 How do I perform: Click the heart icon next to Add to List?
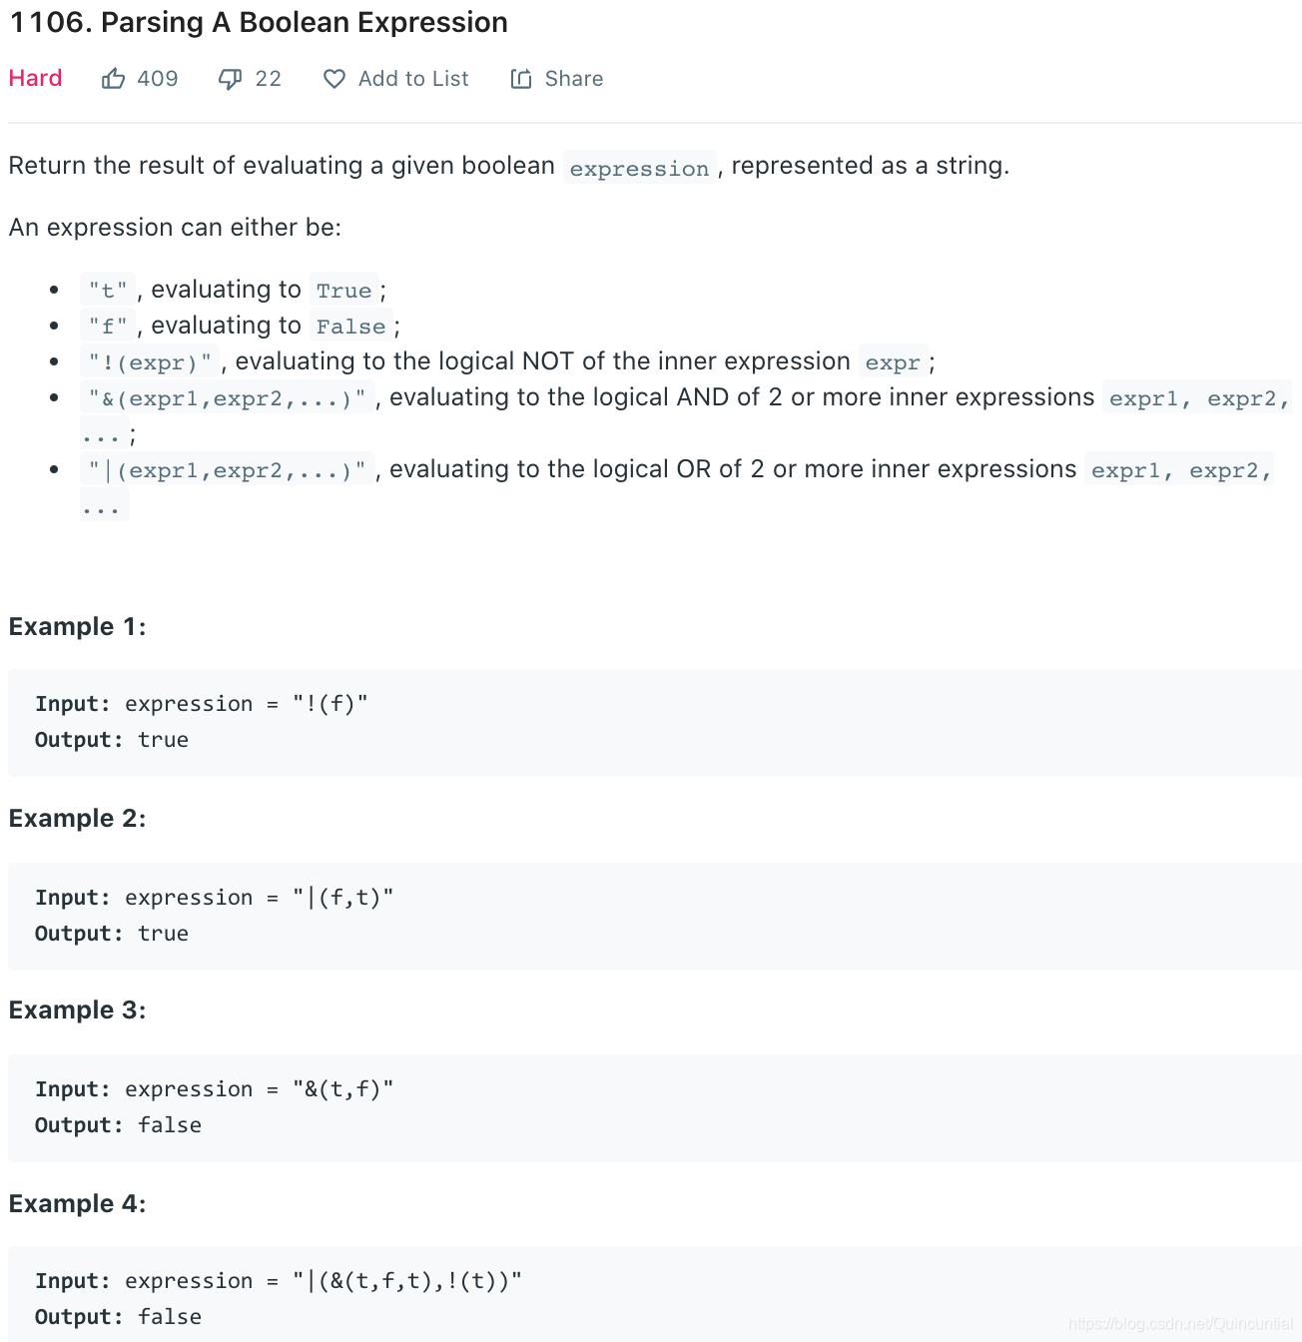(333, 78)
